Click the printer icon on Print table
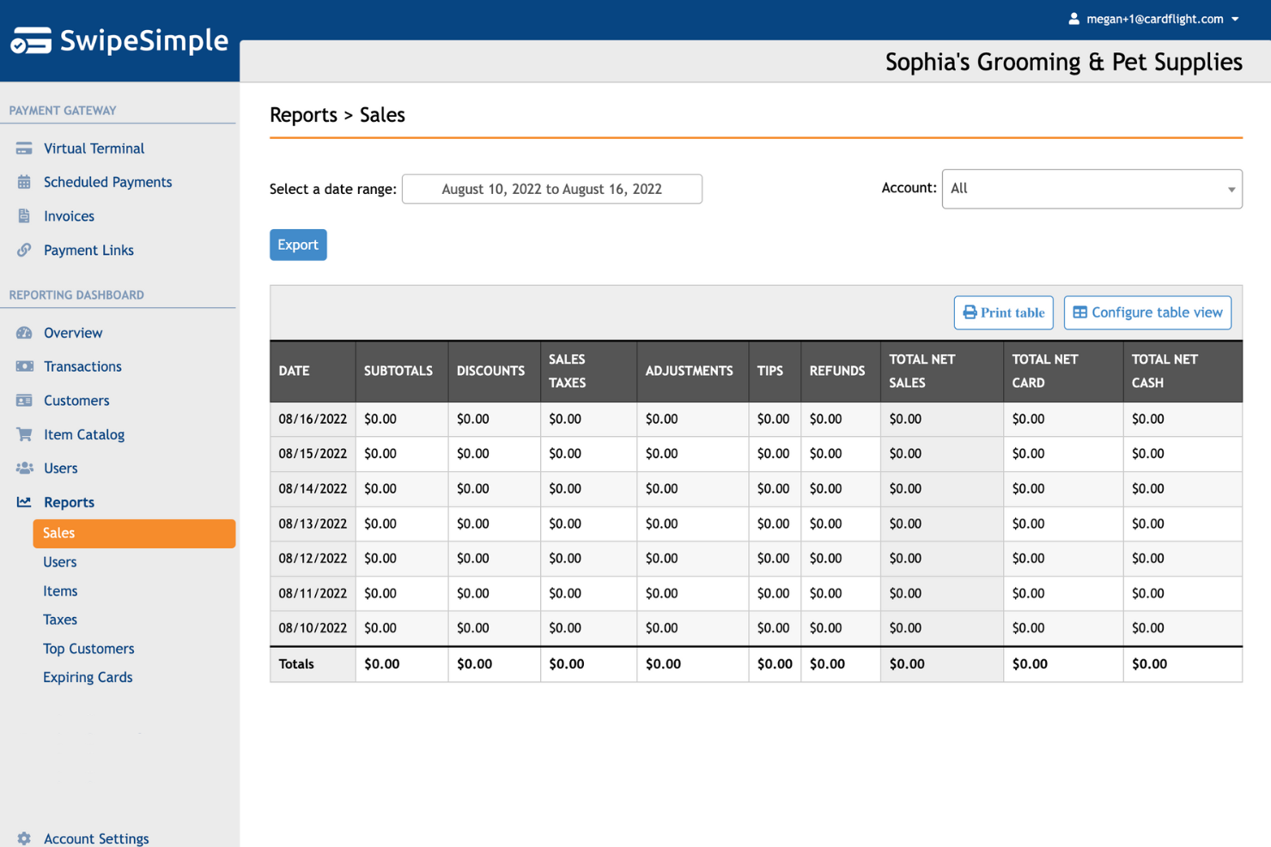Image resolution: width=1271 pixels, height=847 pixels. [x=970, y=312]
